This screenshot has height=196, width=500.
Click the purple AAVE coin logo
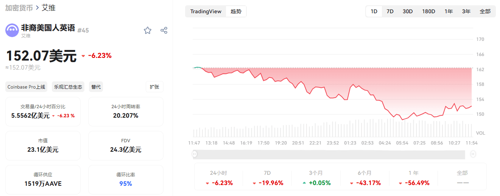12,30
